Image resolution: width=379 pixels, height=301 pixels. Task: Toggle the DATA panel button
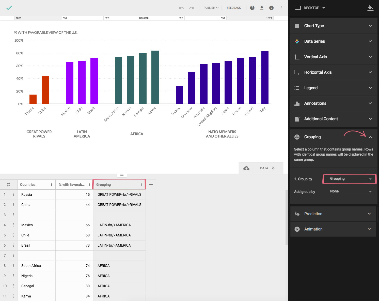267,168
